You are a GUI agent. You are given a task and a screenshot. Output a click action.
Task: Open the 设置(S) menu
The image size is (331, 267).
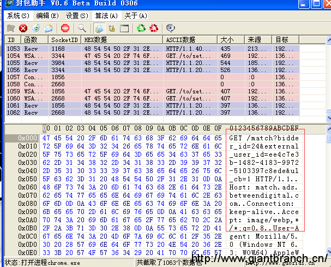pyautogui.click(x=77, y=16)
